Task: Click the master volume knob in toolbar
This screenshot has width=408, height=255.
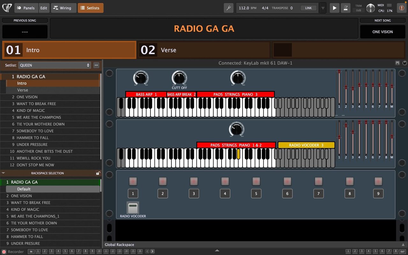Action: 370,8
